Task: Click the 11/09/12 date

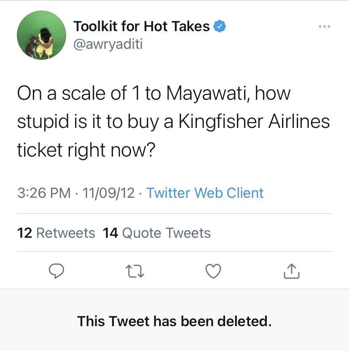Action: click(109, 193)
